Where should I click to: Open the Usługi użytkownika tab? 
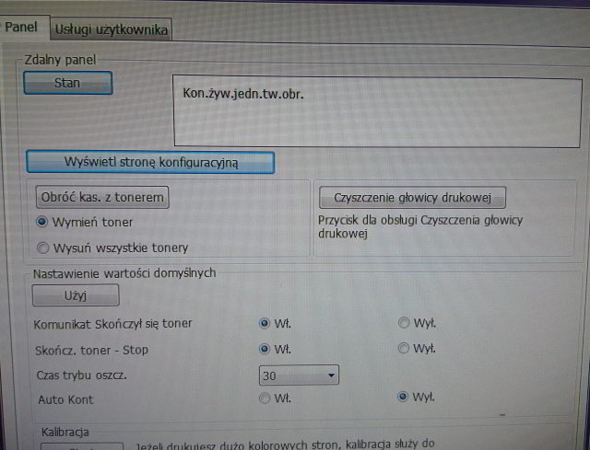111,29
